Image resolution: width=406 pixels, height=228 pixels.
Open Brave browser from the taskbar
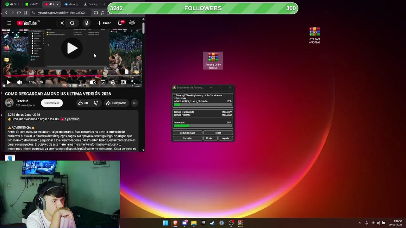pyautogui.click(x=175, y=223)
